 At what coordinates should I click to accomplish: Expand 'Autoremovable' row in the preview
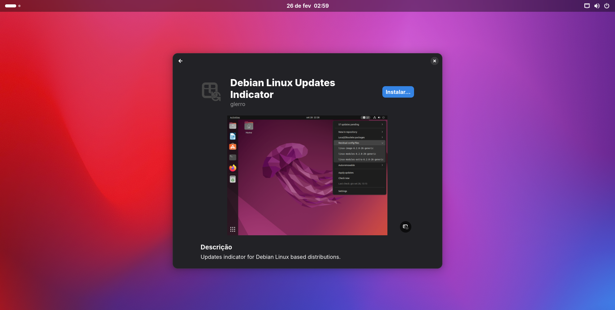pyautogui.click(x=359, y=165)
